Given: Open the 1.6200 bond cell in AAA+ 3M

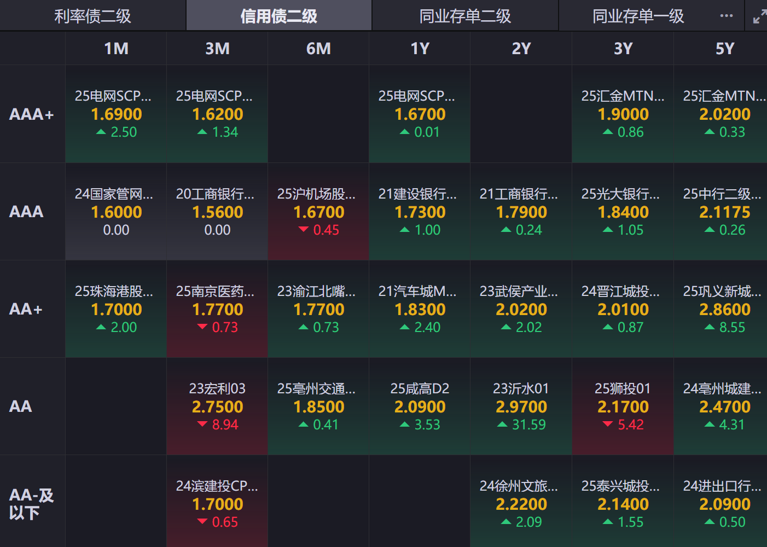Looking at the screenshot, I should (x=217, y=114).
